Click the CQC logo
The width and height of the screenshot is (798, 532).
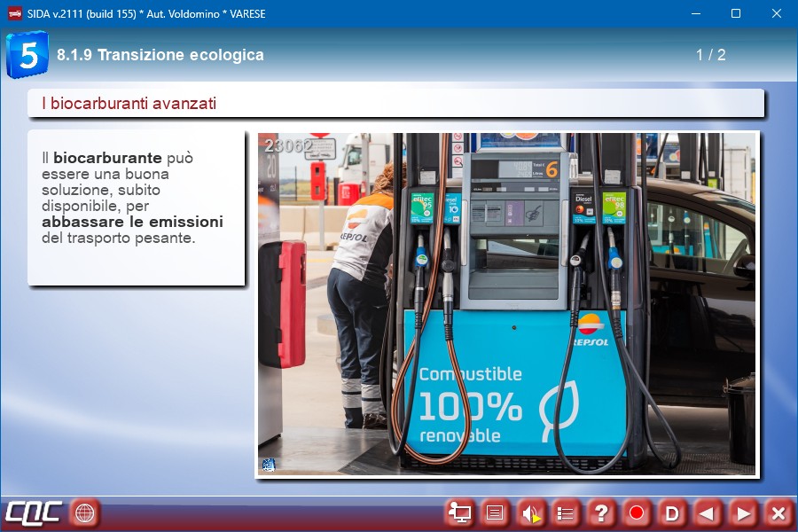tap(34, 512)
